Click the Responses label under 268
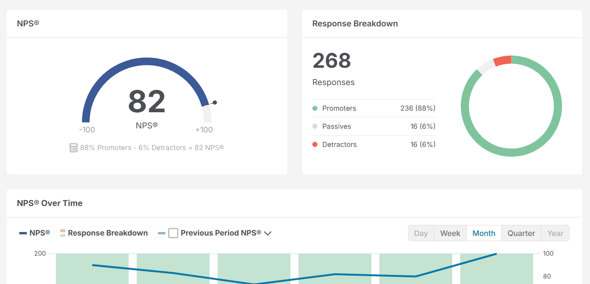This screenshot has width=590, height=284. (334, 82)
